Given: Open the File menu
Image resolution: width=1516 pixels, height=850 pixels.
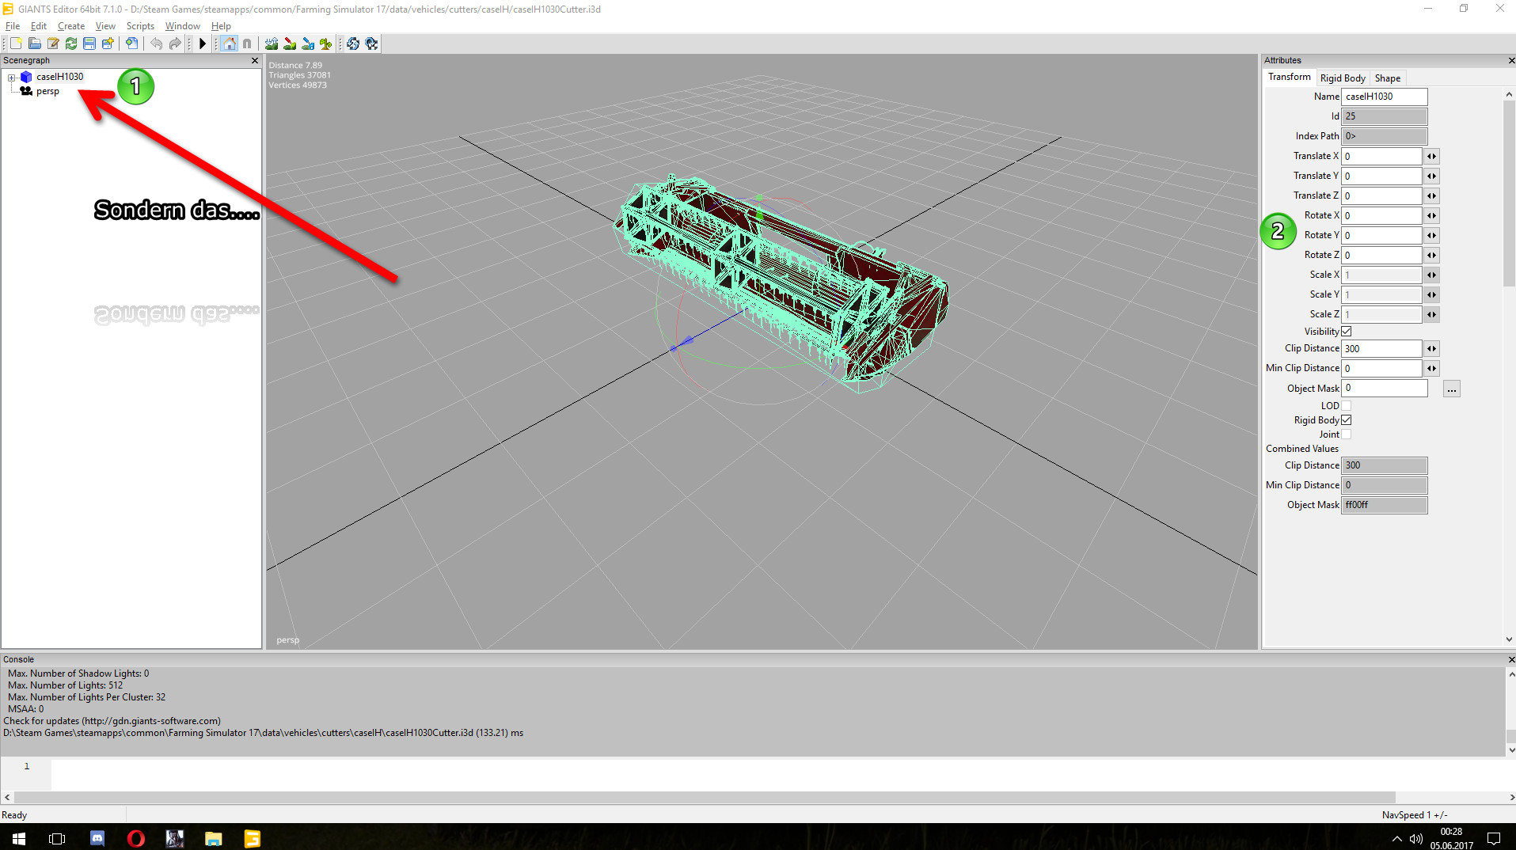Looking at the screenshot, I should point(13,26).
